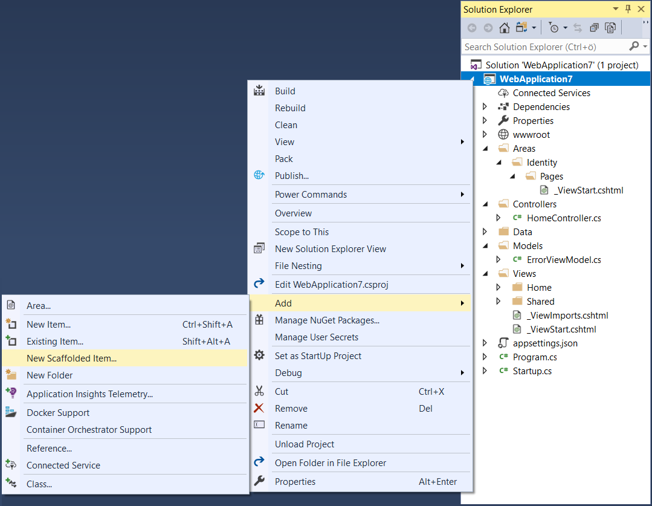Collapse the Models folder
The height and width of the screenshot is (506, 652).
pyautogui.click(x=485, y=245)
